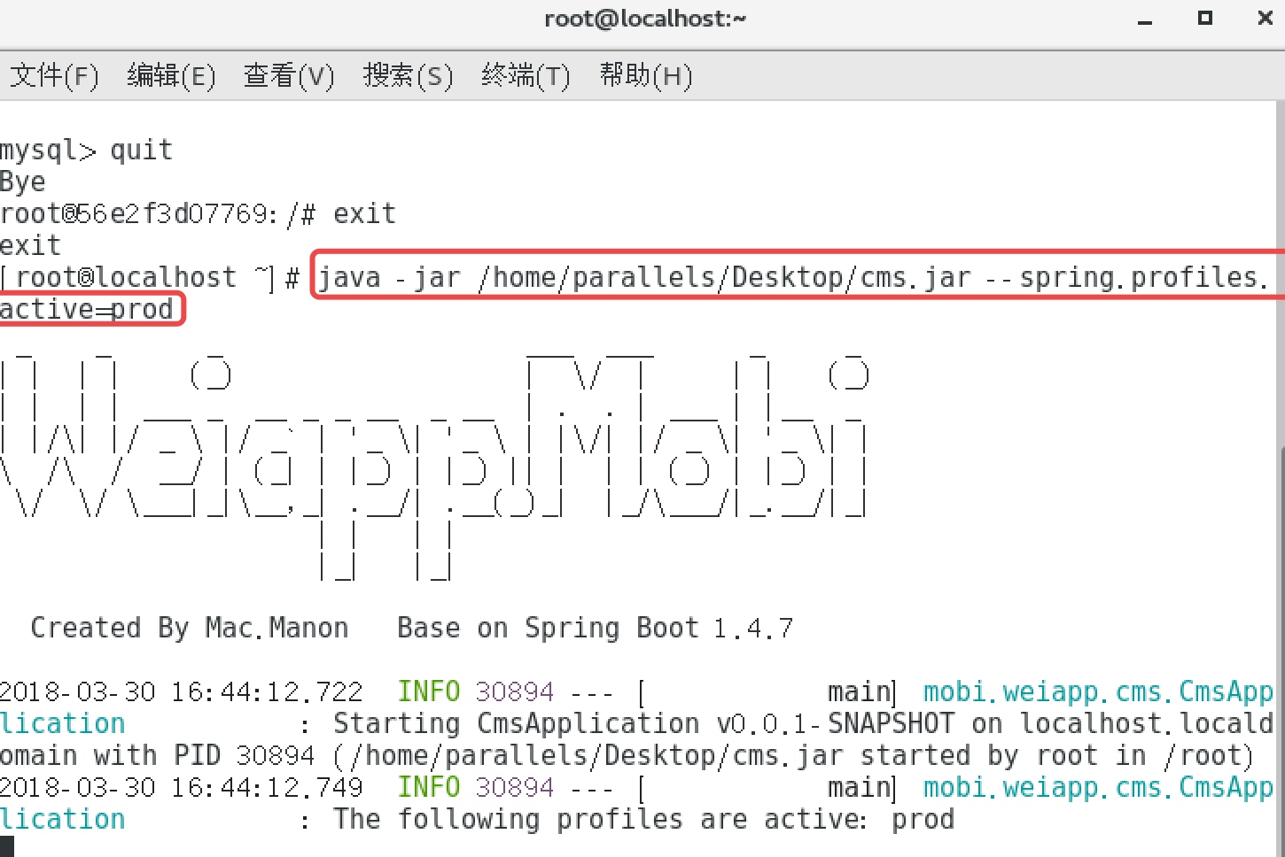Click the 'active=prod' command continuation
This screenshot has width=1285, height=857.
[87, 310]
